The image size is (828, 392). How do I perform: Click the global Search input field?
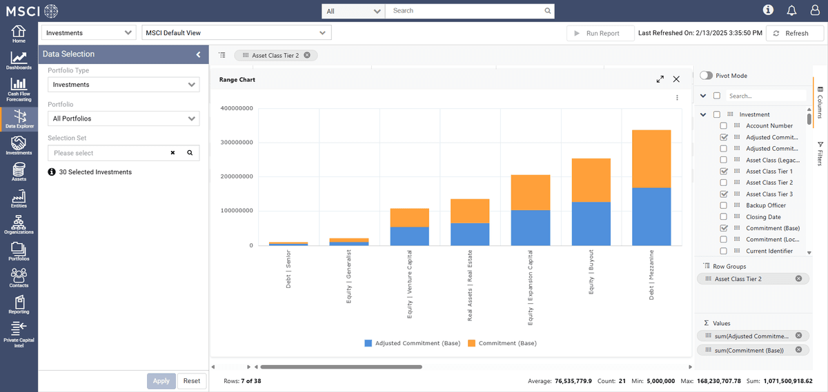[x=467, y=11]
